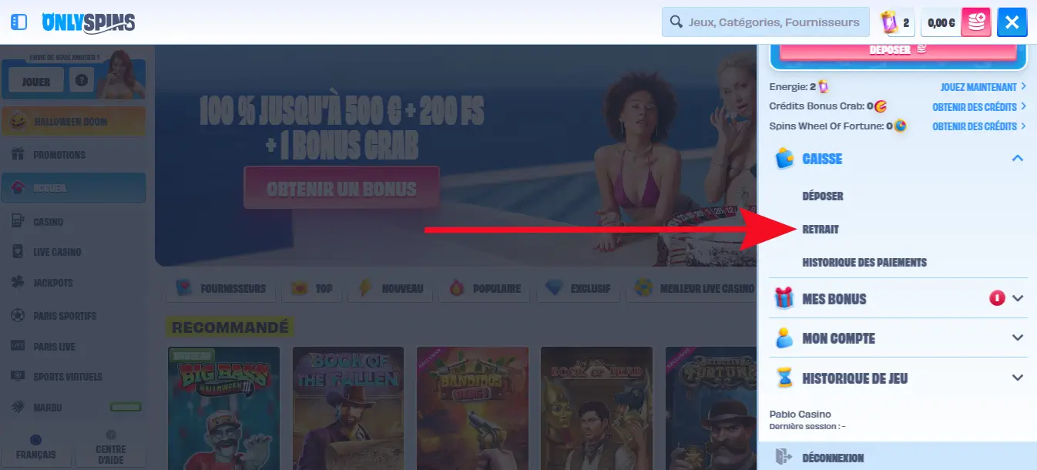Screen dimensions: 1037x470
Task: Expand the Mon Compte section
Action: pyautogui.click(x=1019, y=337)
